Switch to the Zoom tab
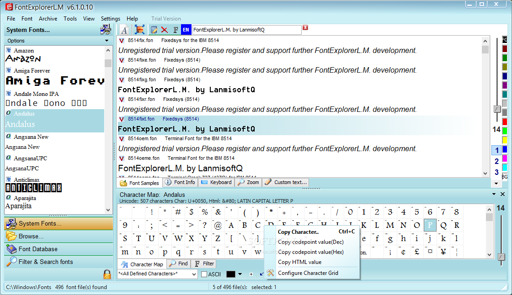 coord(249,182)
